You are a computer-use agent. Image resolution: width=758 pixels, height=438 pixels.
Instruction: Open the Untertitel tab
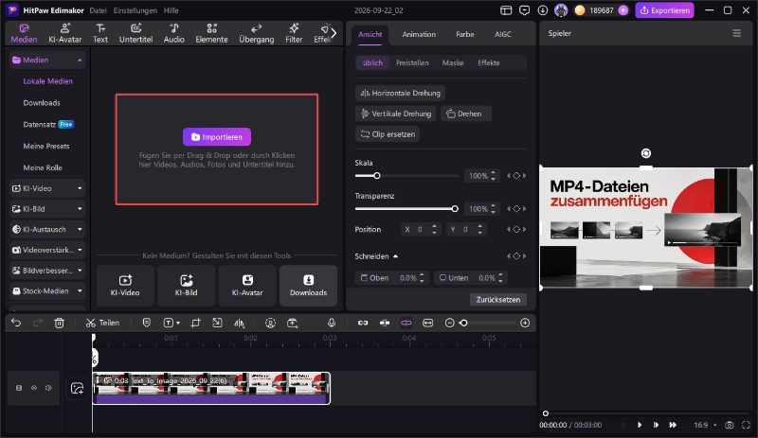click(x=135, y=33)
